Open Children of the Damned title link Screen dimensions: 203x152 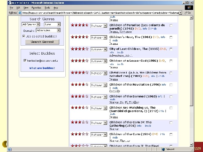(x=133, y=97)
